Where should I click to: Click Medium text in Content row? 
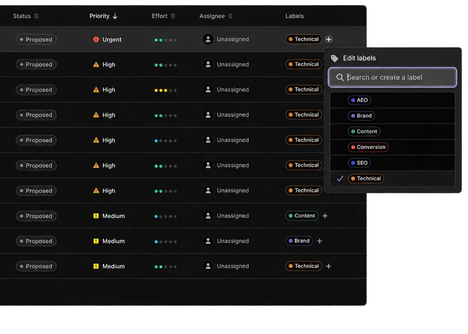click(x=113, y=216)
